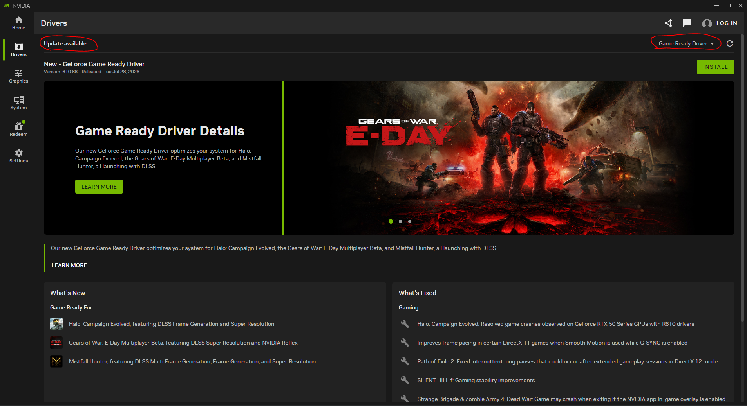Screen dimensions: 747x406
Task: Open the Settings gear in sidebar
Action: point(18,156)
